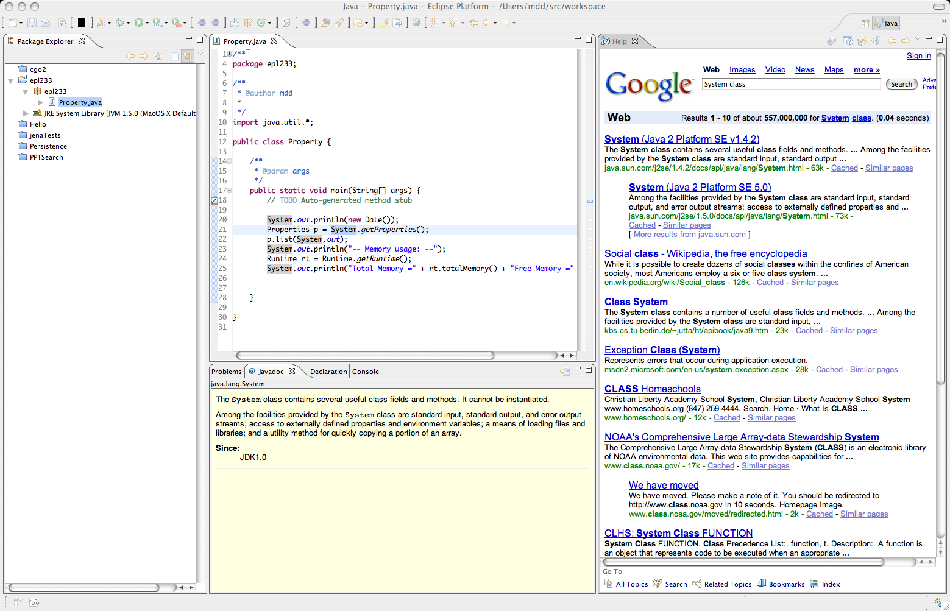Select the jenaTests project

pos(40,135)
